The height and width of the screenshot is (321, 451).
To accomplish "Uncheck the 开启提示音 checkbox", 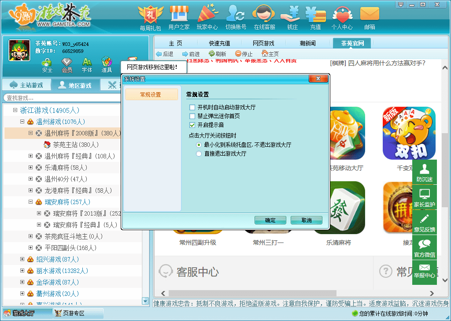I will [x=192, y=125].
